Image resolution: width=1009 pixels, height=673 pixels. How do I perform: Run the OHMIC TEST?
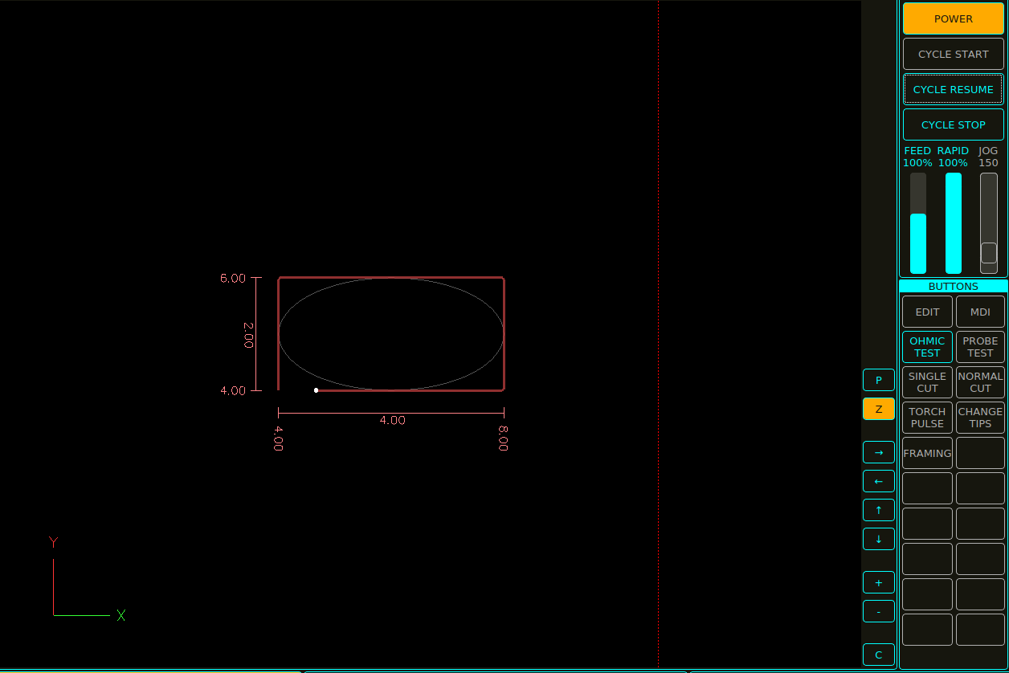(x=927, y=347)
